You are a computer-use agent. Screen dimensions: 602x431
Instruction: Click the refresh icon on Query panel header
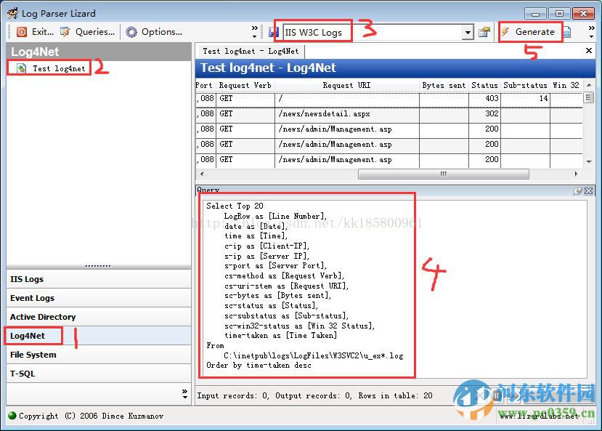coord(577,190)
